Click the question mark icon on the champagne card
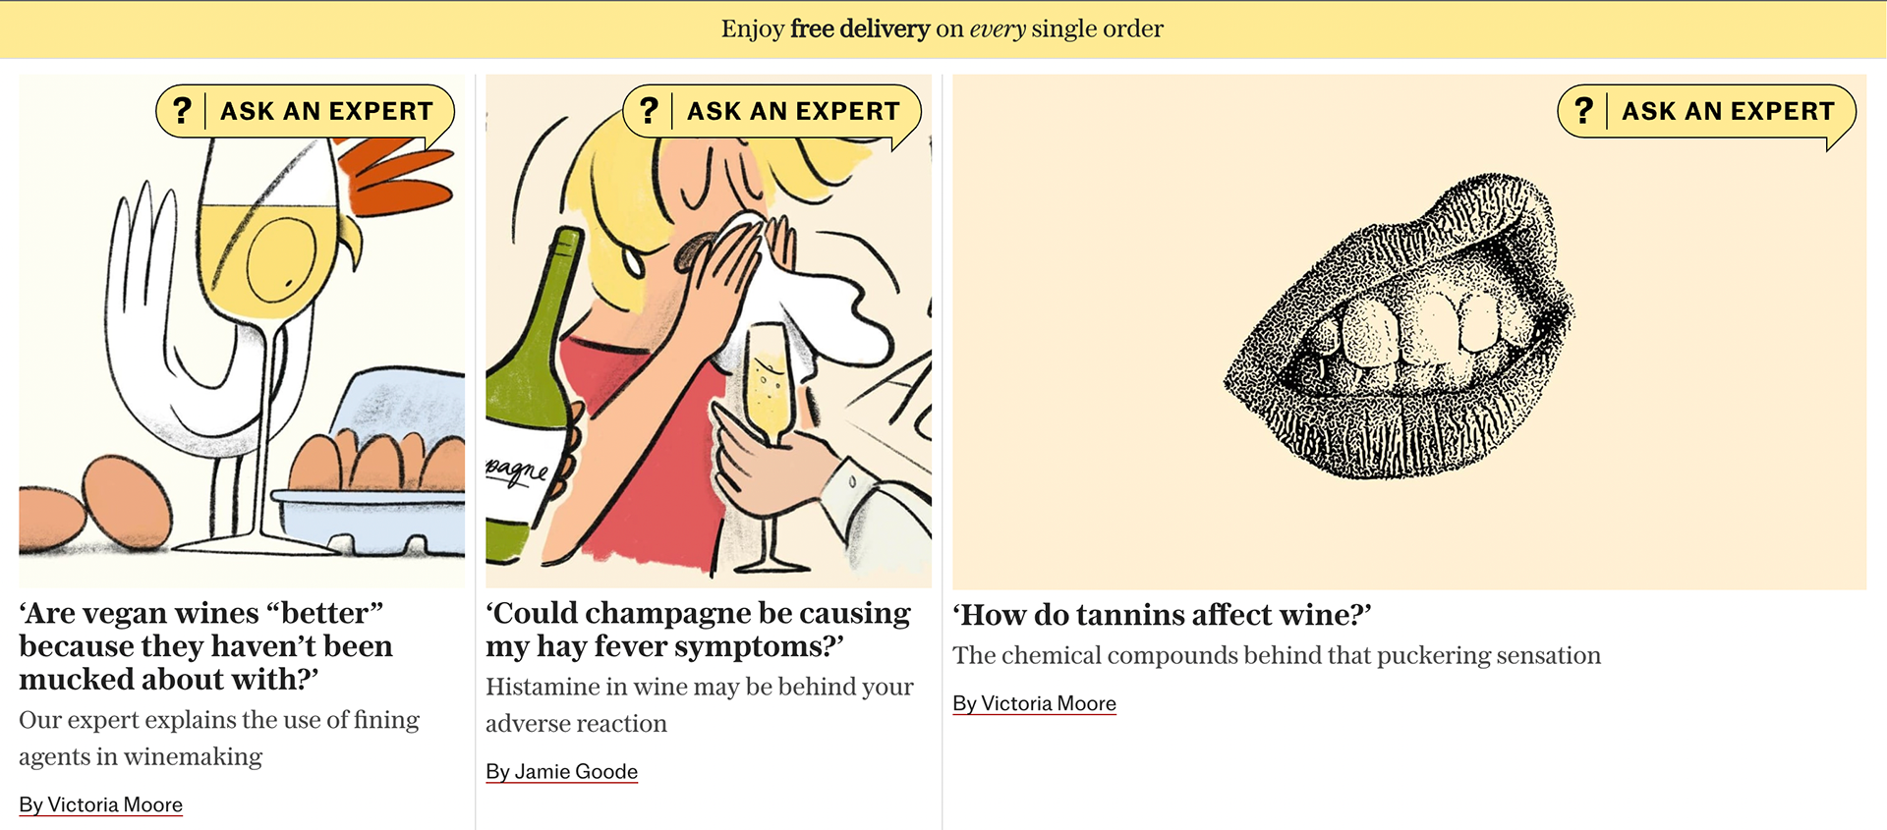1887x830 pixels. click(649, 111)
